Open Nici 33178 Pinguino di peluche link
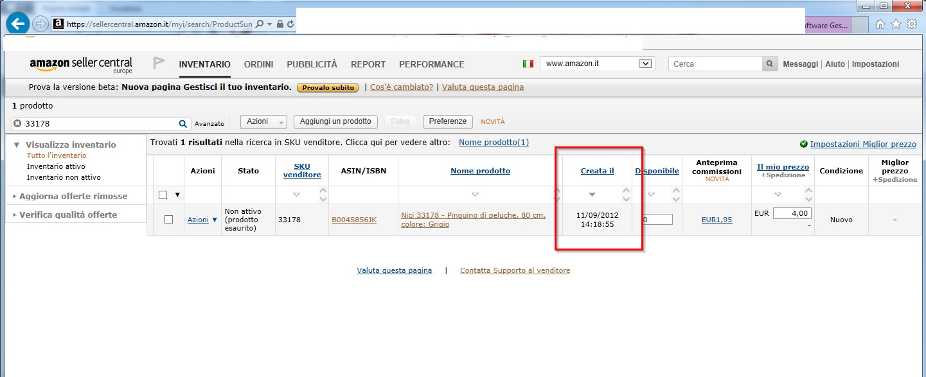This screenshot has height=377, width=926. [x=473, y=220]
